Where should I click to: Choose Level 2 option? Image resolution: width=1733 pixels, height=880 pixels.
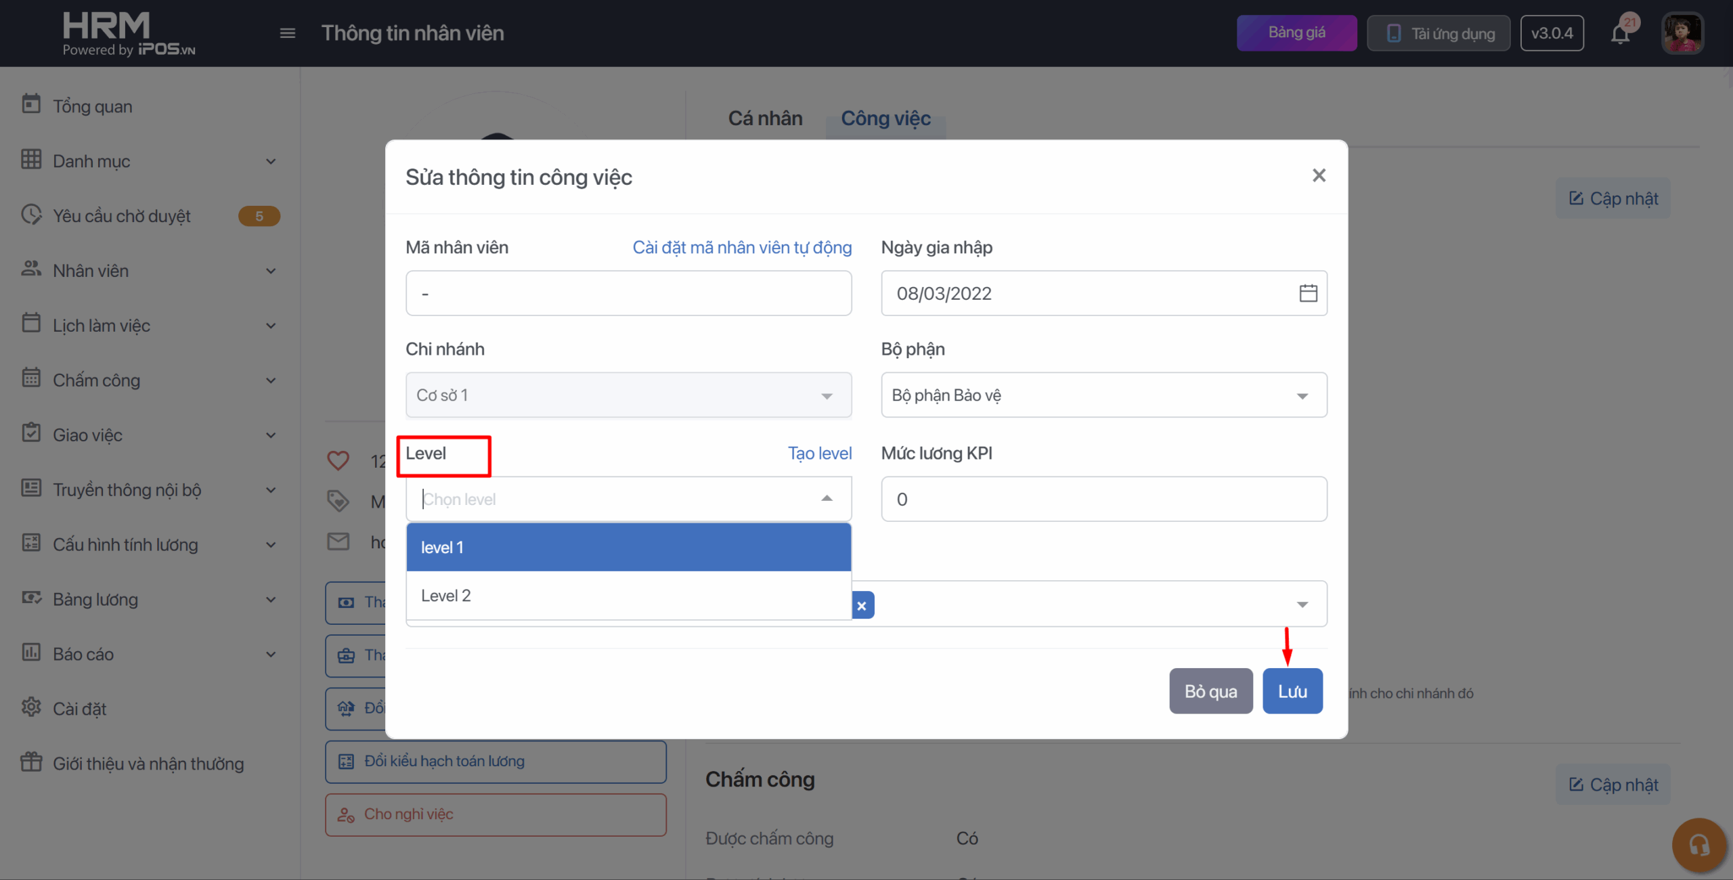click(628, 596)
